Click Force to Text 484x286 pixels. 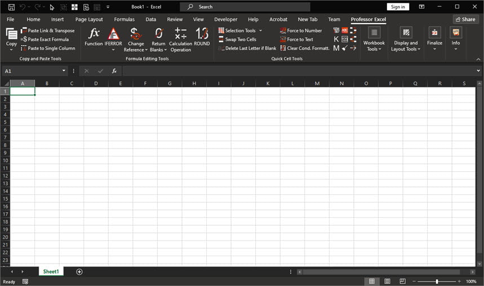296,39
